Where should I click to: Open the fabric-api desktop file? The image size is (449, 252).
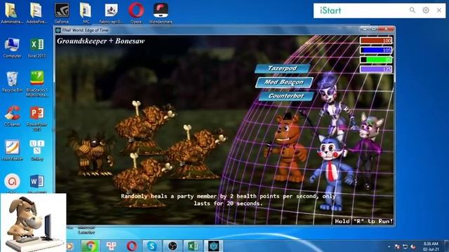[111, 13]
